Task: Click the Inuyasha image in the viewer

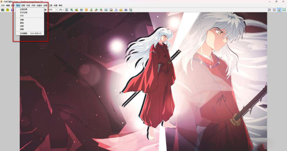Action: coord(143,82)
